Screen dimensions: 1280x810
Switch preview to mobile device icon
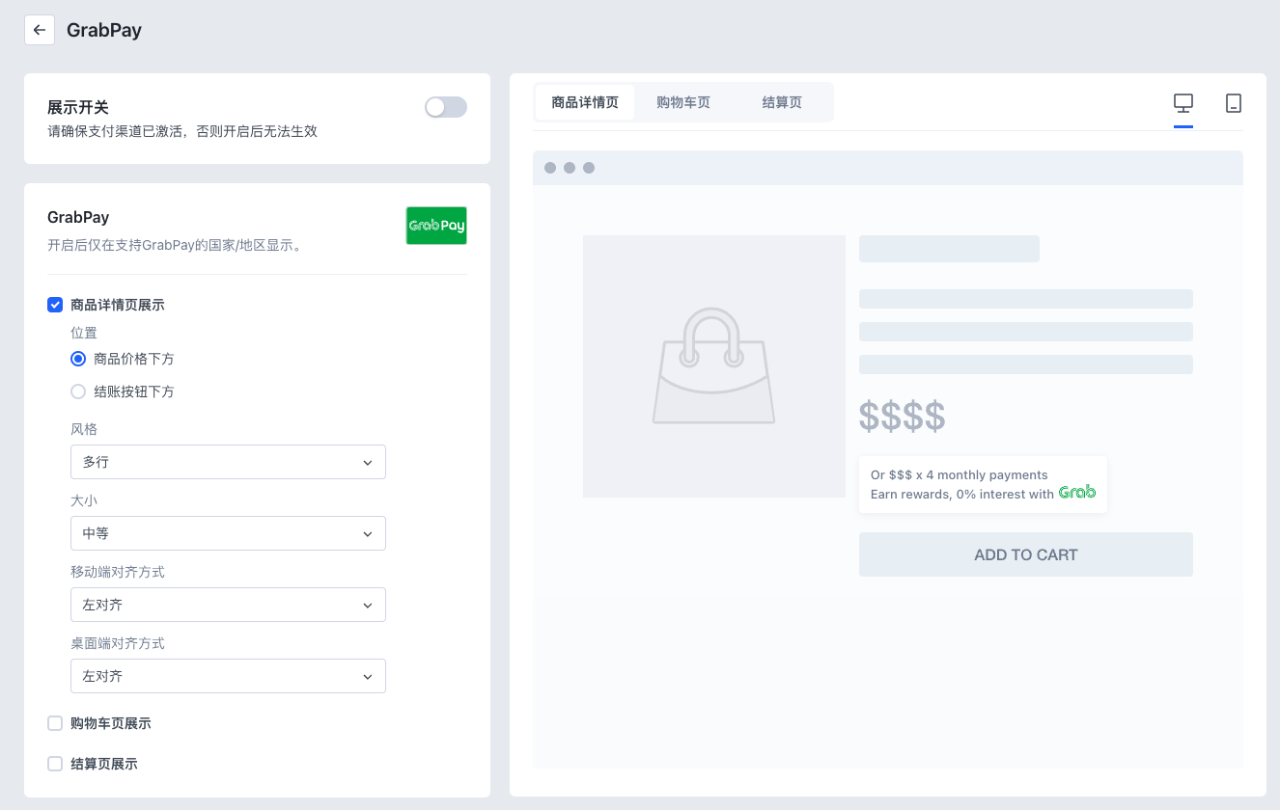[x=1234, y=103]
